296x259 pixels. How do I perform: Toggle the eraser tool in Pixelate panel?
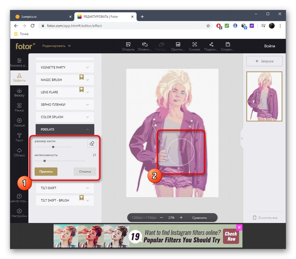coord(92,143)
